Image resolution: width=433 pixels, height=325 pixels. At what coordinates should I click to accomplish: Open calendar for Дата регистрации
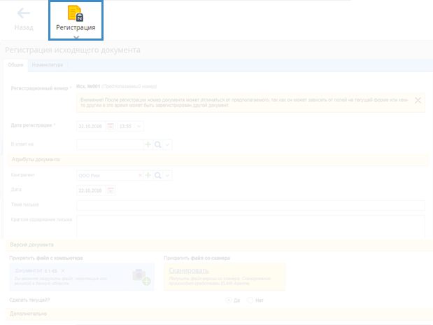[x=110, y=126]
